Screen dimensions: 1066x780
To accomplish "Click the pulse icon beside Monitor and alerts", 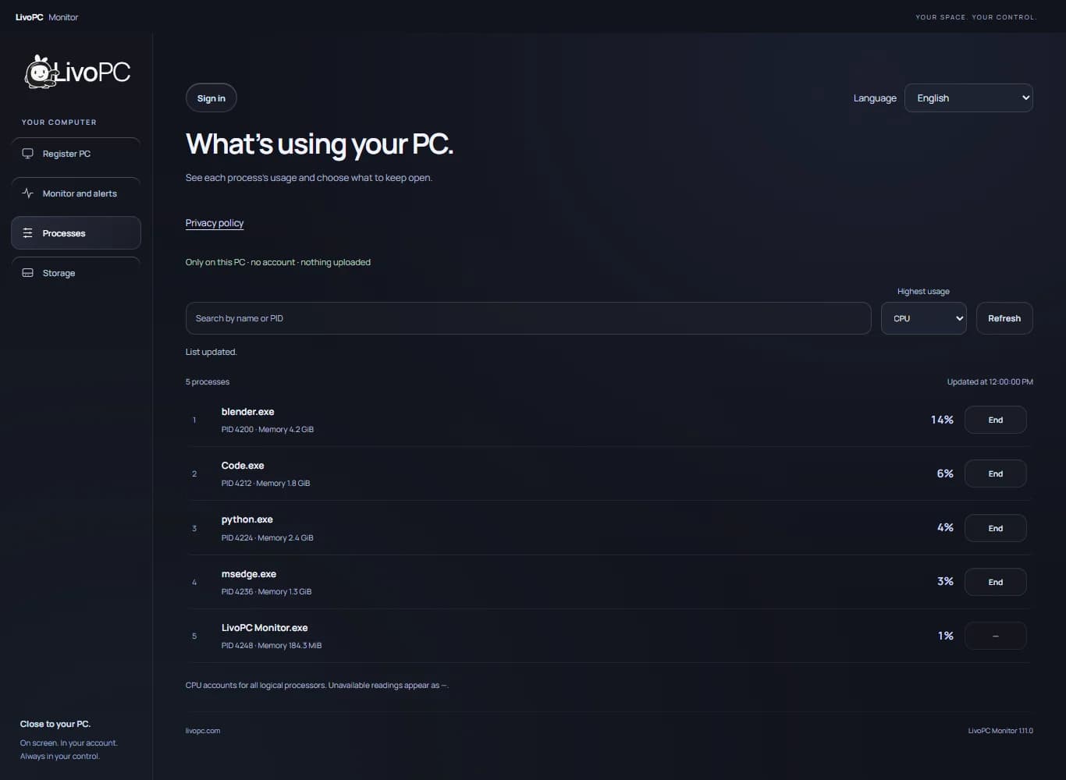I will pyautogui.click(x=28, y=193).
